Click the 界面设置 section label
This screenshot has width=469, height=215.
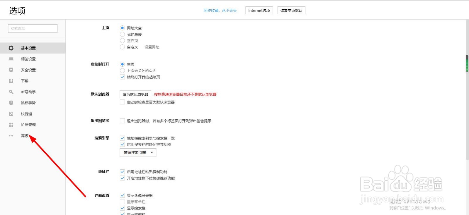(102, 195)
